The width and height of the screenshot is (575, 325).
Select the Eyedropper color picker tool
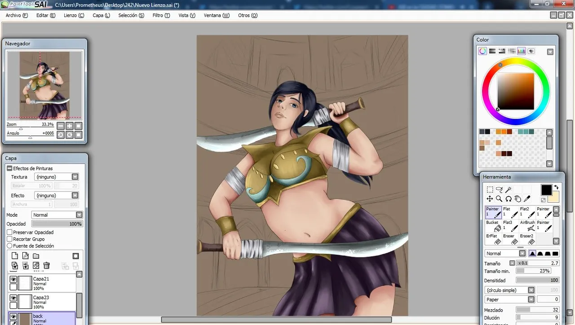(527, 199)
